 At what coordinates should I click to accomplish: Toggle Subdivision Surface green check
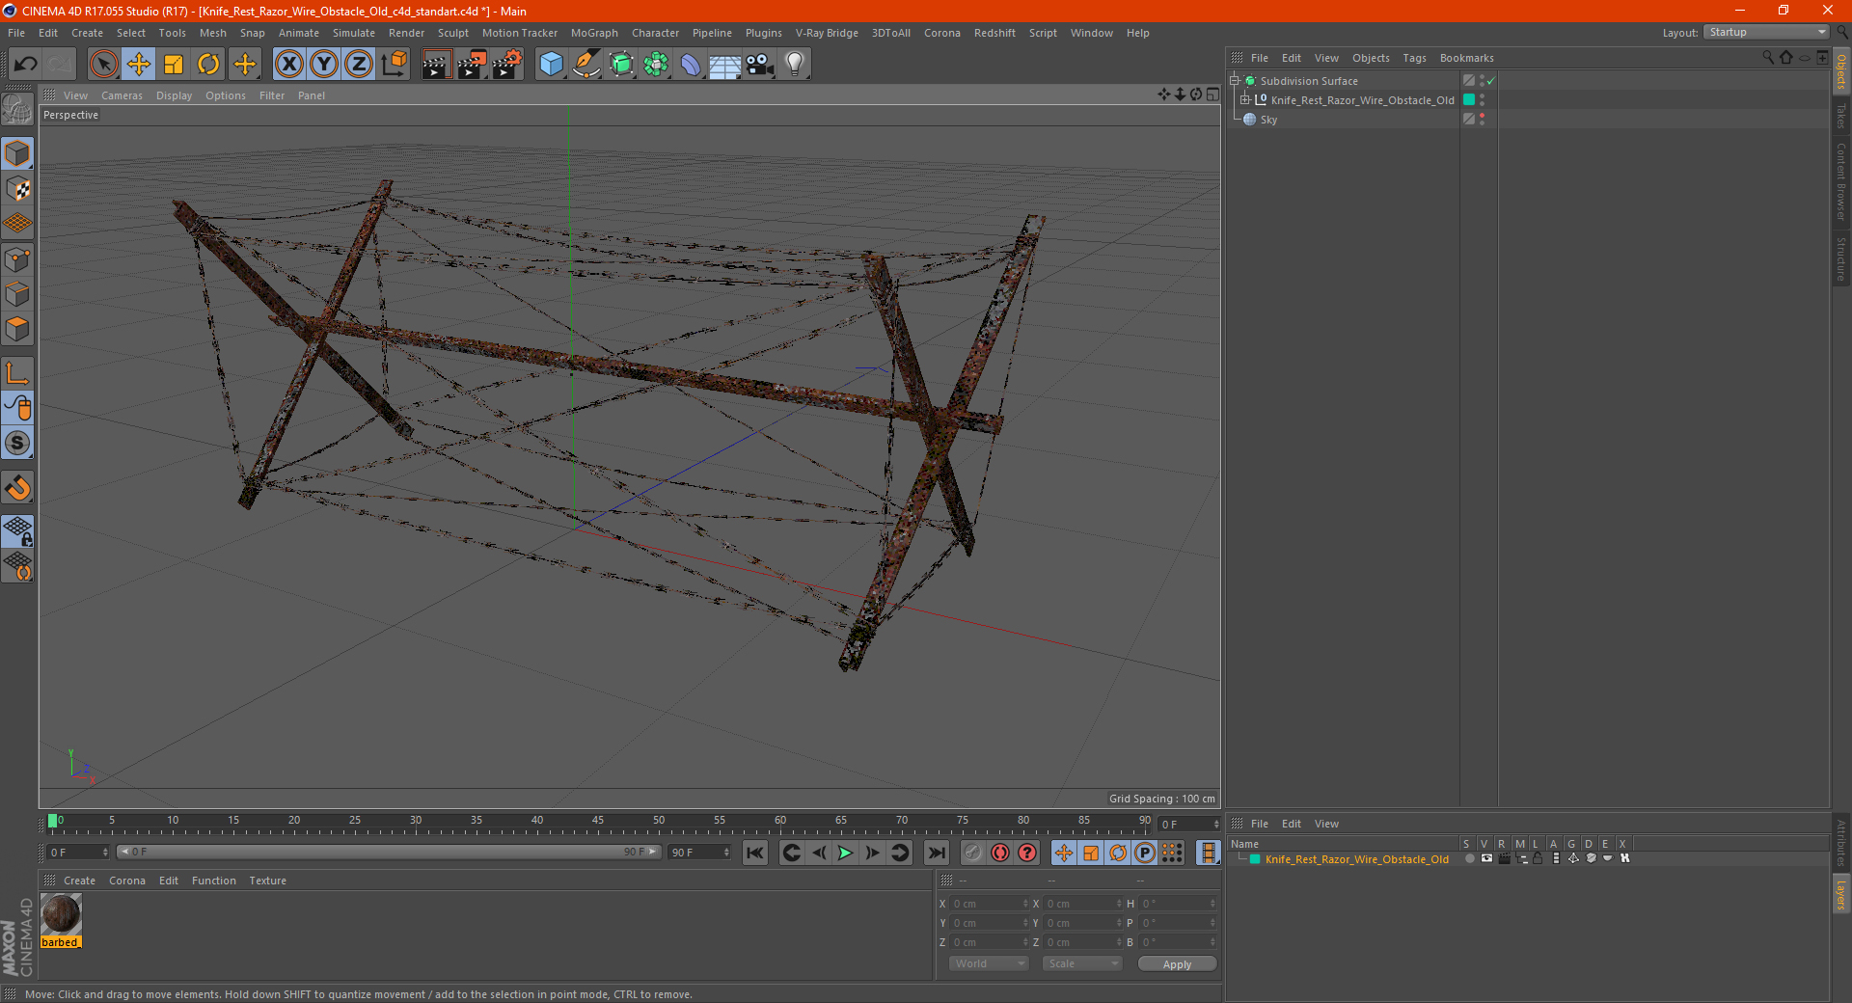pyautogui.click(x=1490, y=81)
